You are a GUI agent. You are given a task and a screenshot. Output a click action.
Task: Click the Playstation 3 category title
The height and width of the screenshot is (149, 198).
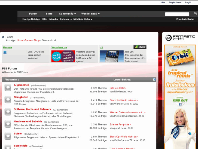[x=12, y=80]
